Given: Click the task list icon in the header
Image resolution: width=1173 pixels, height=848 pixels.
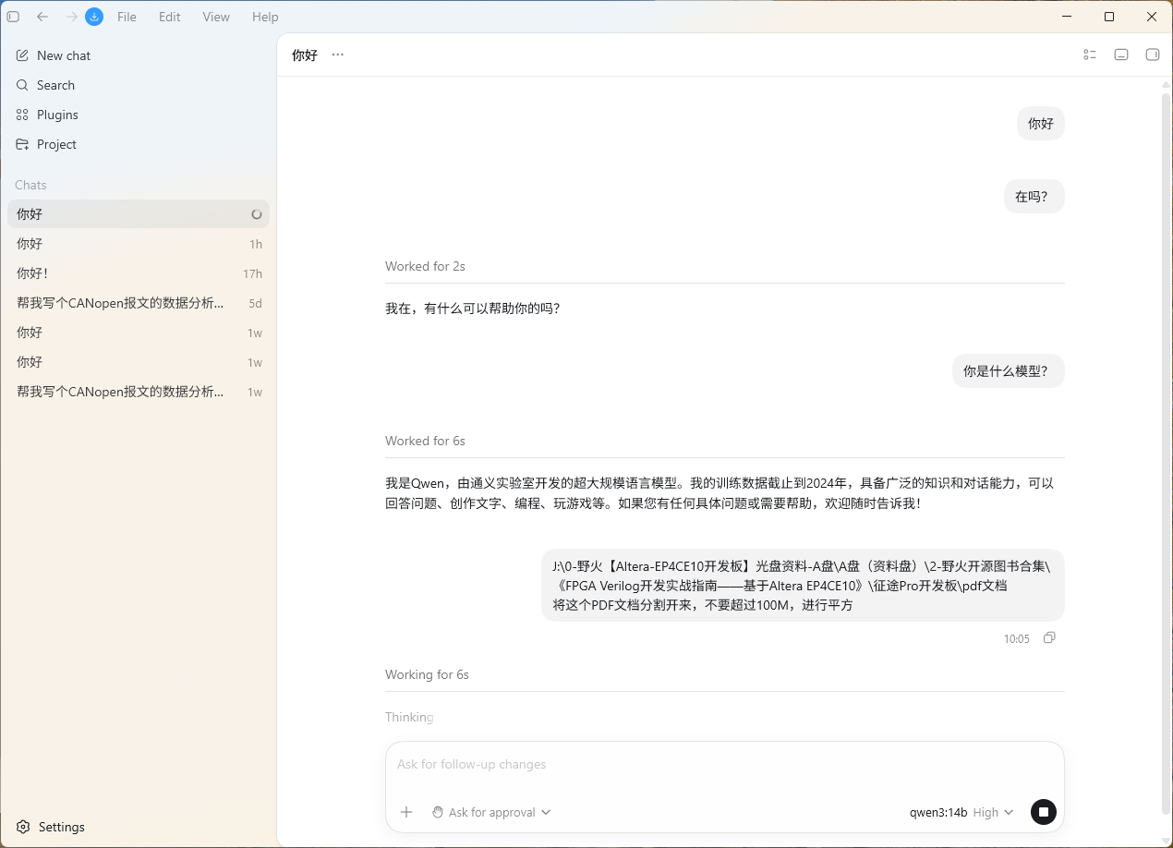Looking at the screenshot, I should point(1090,55).
